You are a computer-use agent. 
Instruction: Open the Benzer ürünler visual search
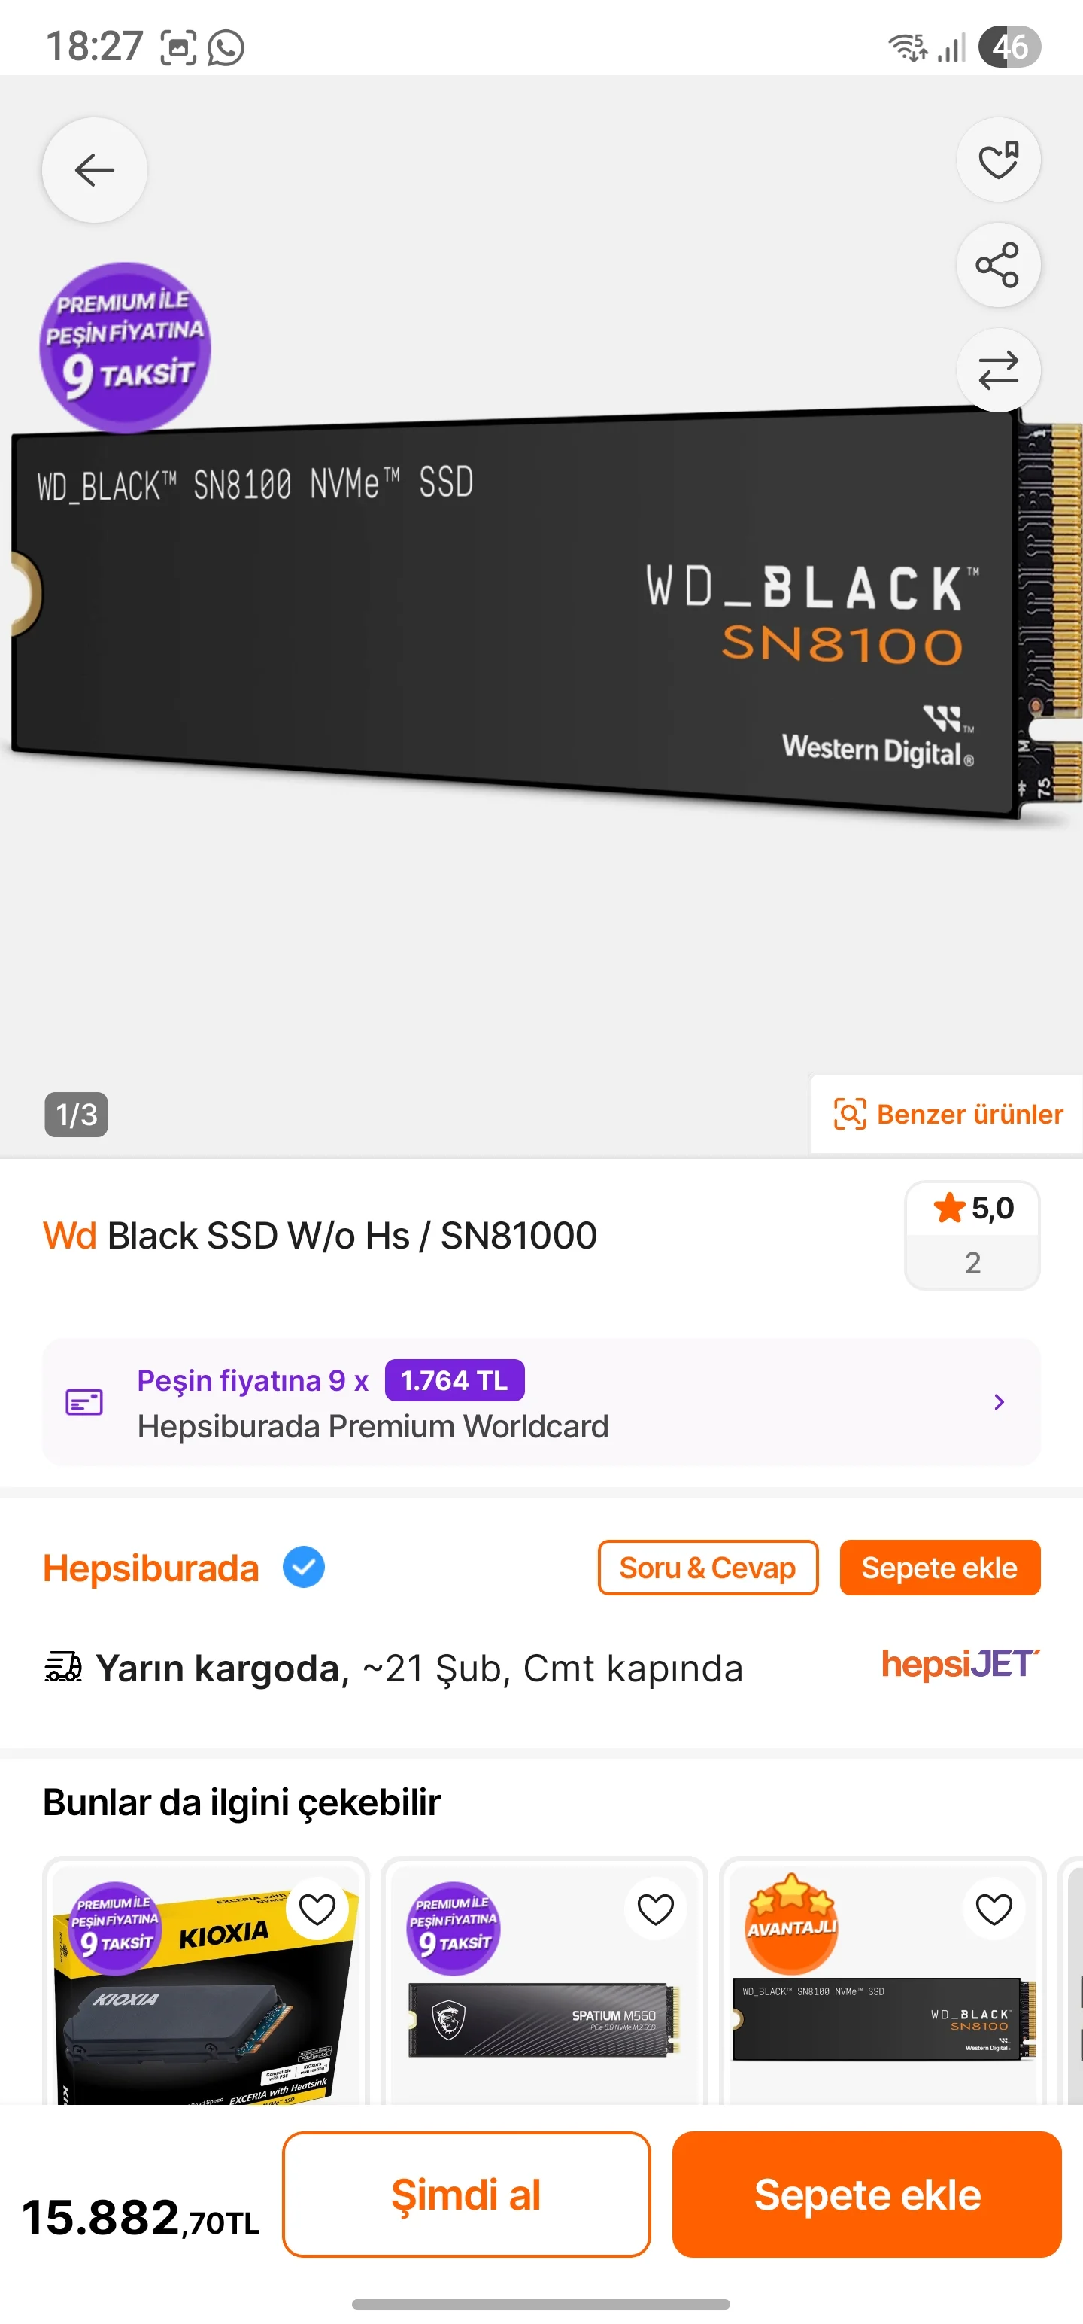point(947,1114)
